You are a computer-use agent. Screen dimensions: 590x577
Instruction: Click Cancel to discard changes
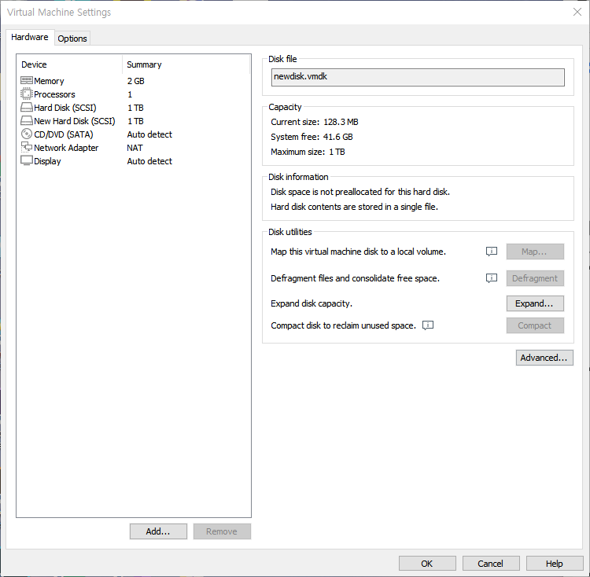491,564
